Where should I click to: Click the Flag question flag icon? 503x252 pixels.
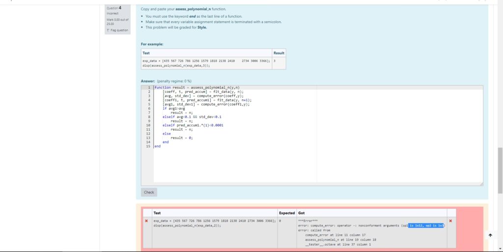click(x=108, y=30)
